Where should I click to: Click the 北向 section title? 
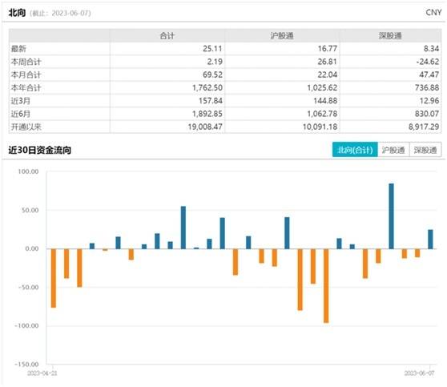click(x=17, y=13)
